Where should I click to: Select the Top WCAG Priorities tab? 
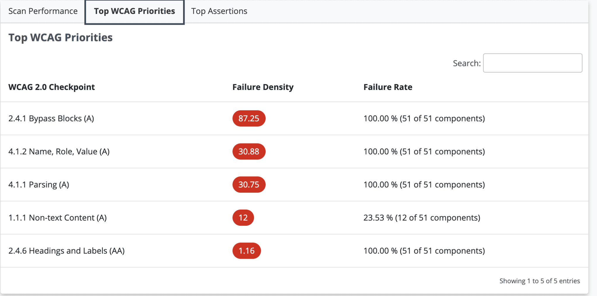(134, 12)
